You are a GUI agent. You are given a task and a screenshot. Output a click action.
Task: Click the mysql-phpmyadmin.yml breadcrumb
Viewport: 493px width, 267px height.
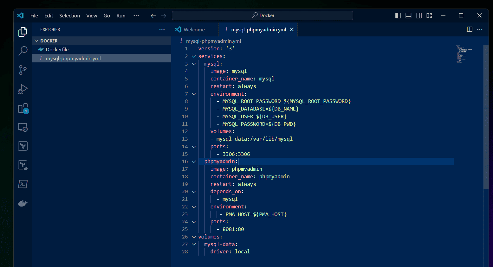point(213,41)
